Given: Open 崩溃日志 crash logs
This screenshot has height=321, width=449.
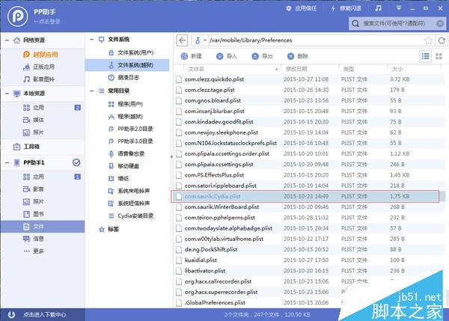Looking at the screenshot, I should pos(123,77).
